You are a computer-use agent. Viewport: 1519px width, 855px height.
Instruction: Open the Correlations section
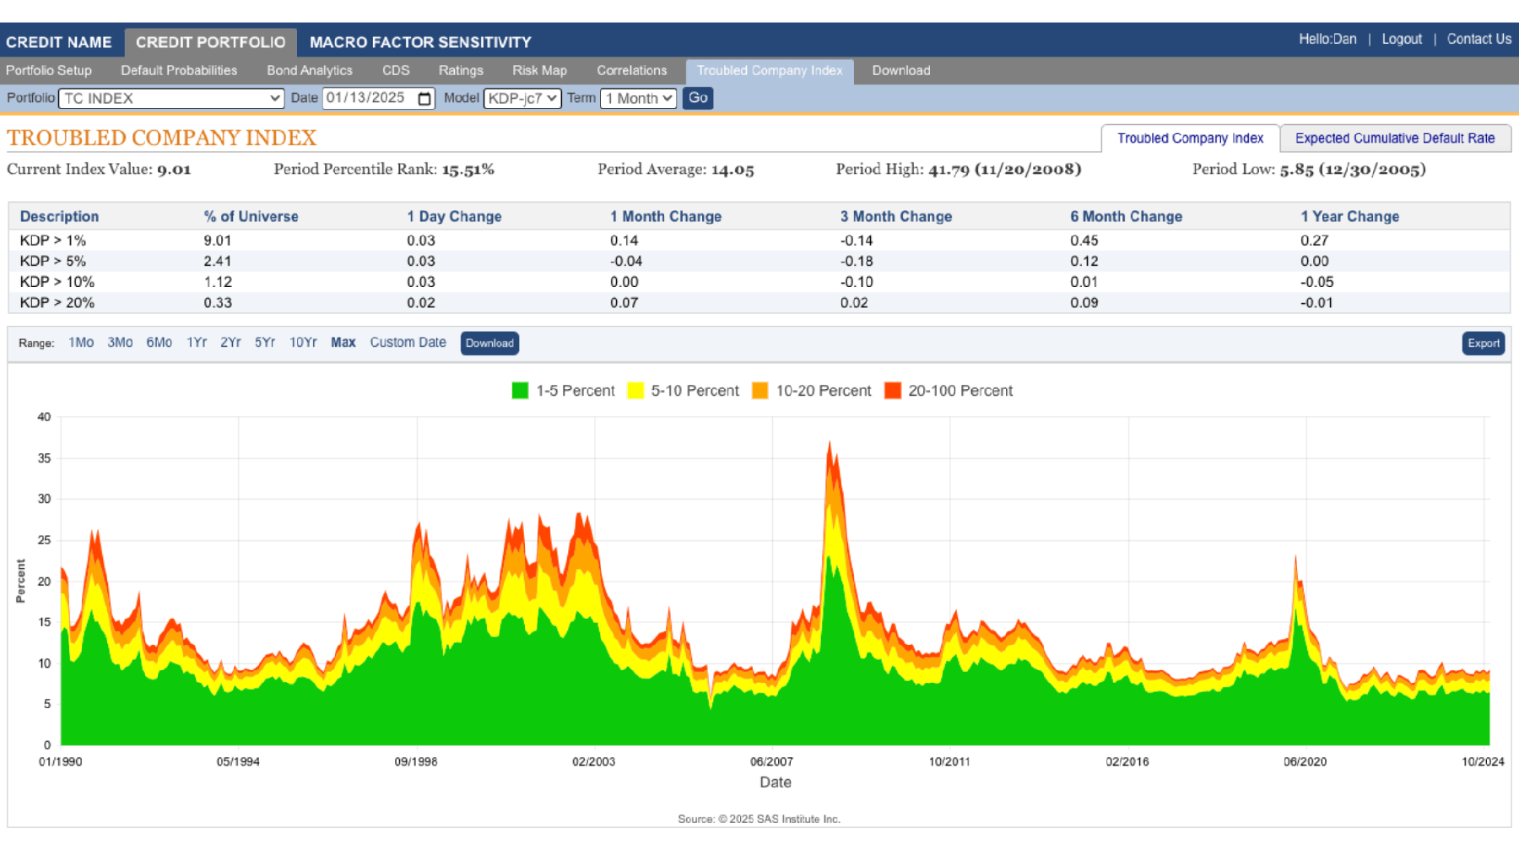pyautogui.click(x=631, y=70)
